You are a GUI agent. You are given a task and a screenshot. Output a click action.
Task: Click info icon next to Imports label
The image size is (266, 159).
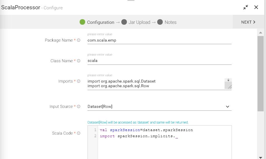[78, 81]
